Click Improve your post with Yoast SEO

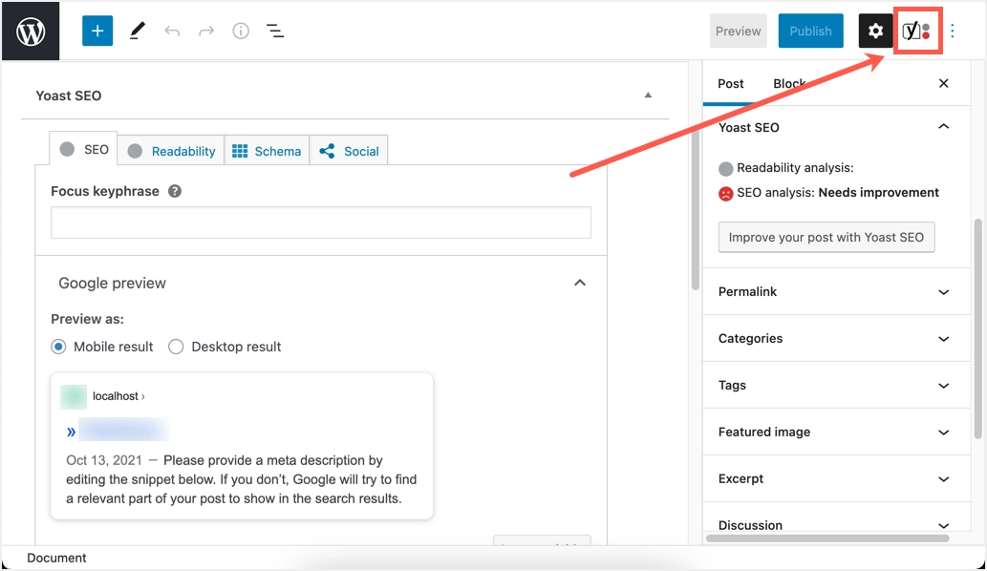(x=826, y=237)
